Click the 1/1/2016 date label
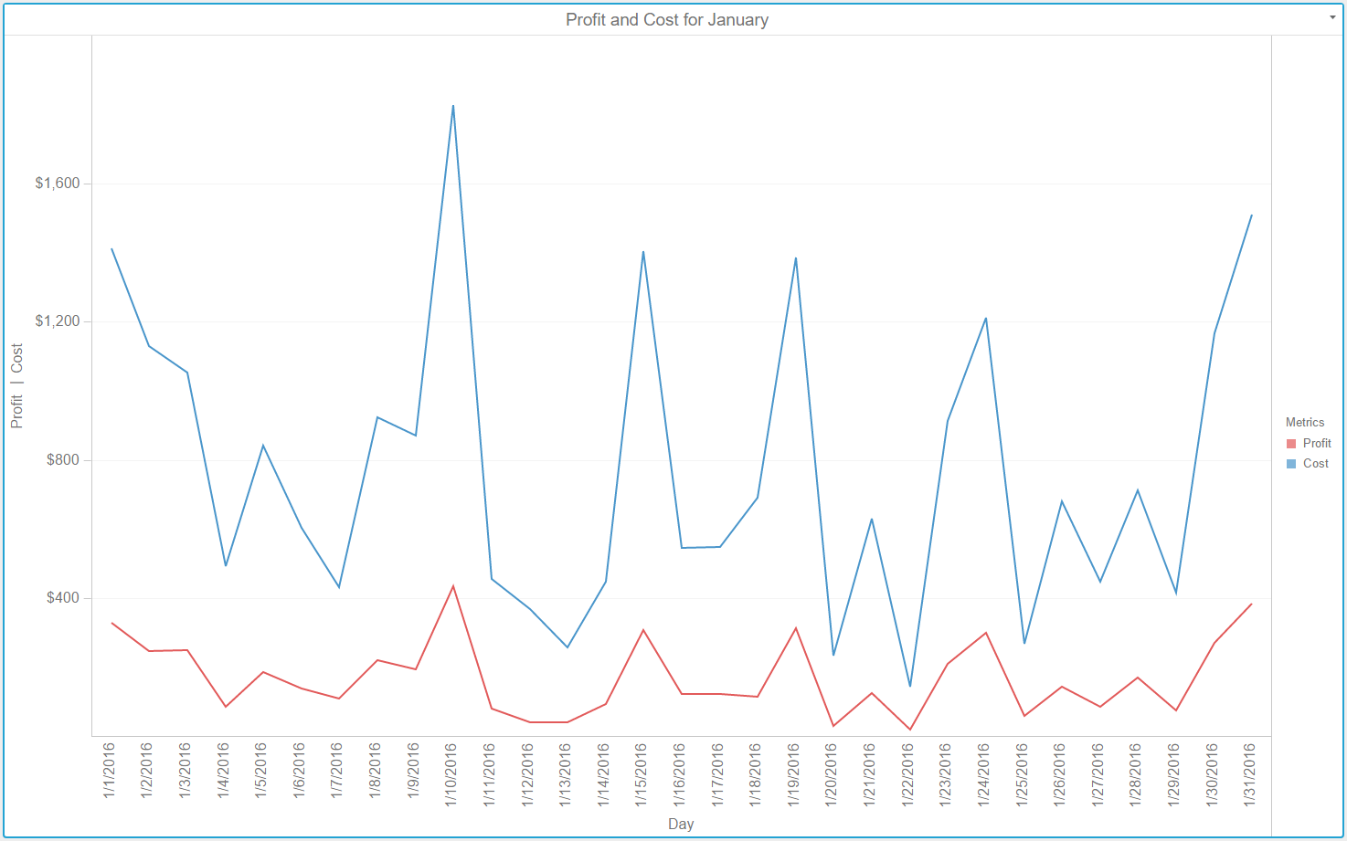The width and height of the screenshot is (1347, 841). click(110, 771)
